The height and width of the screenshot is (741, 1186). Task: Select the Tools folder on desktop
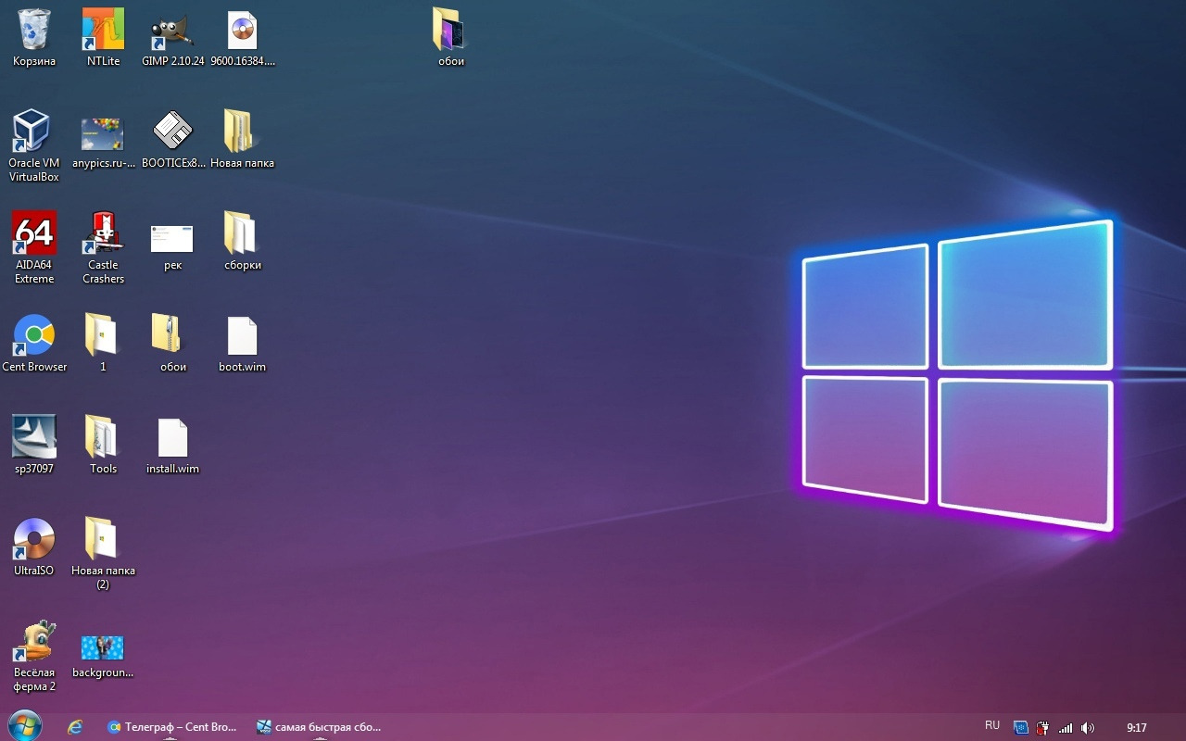coord(103,437)
